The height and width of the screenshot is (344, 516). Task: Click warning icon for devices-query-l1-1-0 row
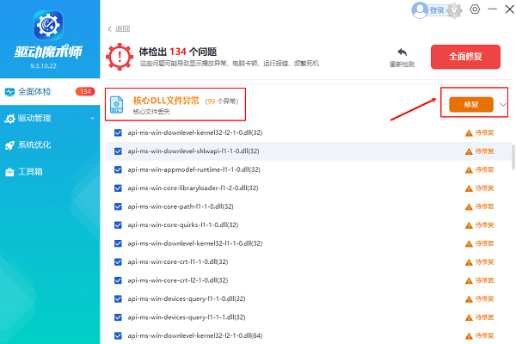pyautogui.click(x=469, y=299)
